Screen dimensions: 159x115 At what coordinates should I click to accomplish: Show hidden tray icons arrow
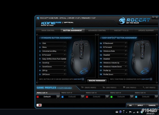[x=127, y=112]
